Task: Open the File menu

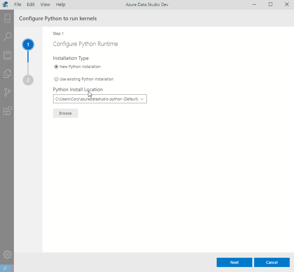Action: [x=18, y=4]
